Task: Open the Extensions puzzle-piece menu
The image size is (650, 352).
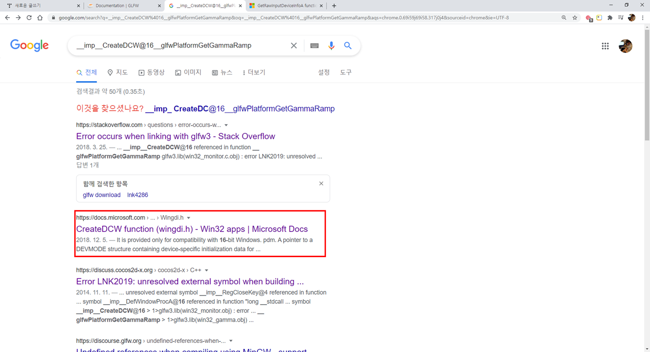Action: click(x=610, y=18)
